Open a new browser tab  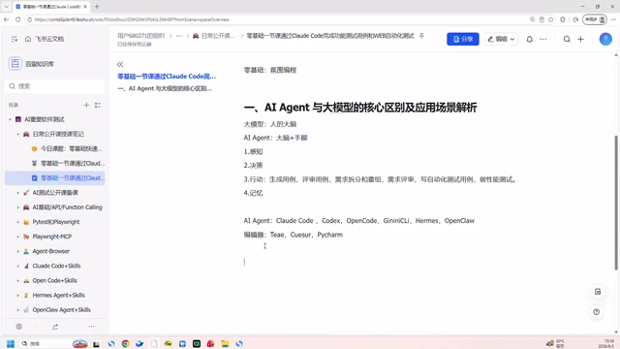pos(97,7)
